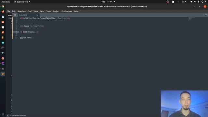Image resolution: width=208 pixels, height=117 pixels.
Task: Open the Tools menu
Action: [x=49, y=11]
